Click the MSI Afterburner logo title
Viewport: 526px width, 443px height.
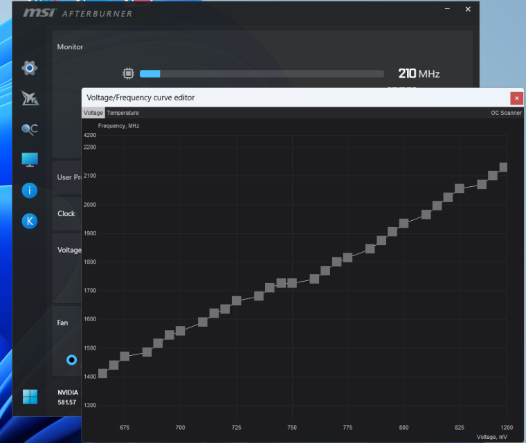[78, 13]
